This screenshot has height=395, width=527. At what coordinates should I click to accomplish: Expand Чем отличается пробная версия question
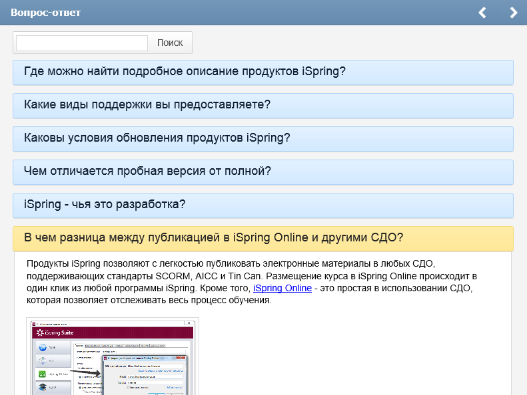click(263, 172)
